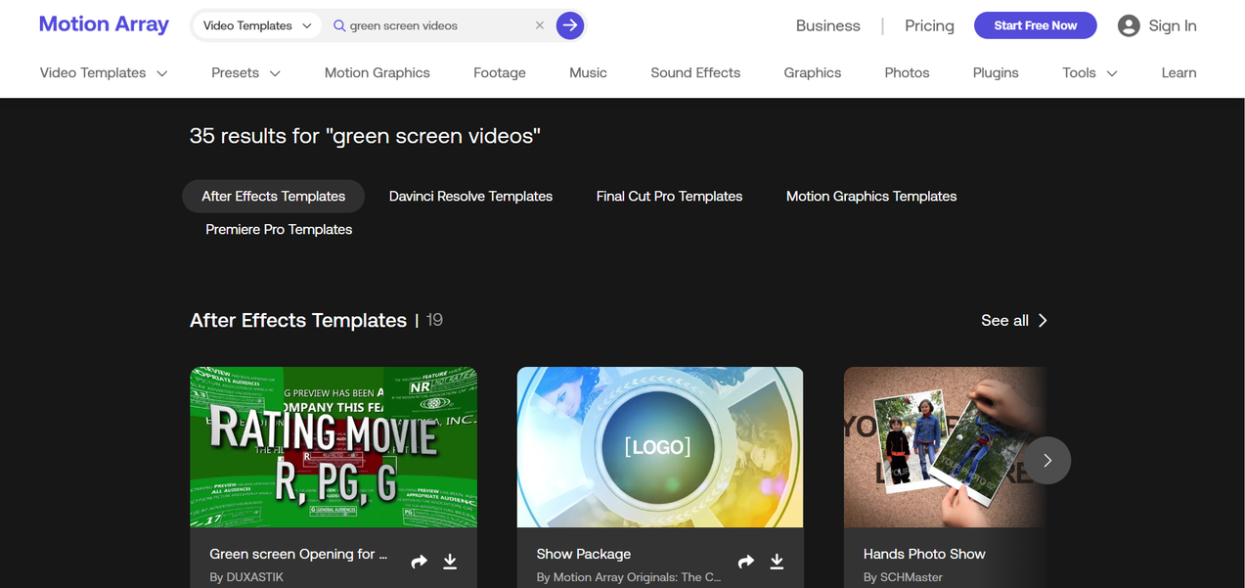
Task: Click the user avatar icon beside Sign In
Action: click(x=1129, y=25)
